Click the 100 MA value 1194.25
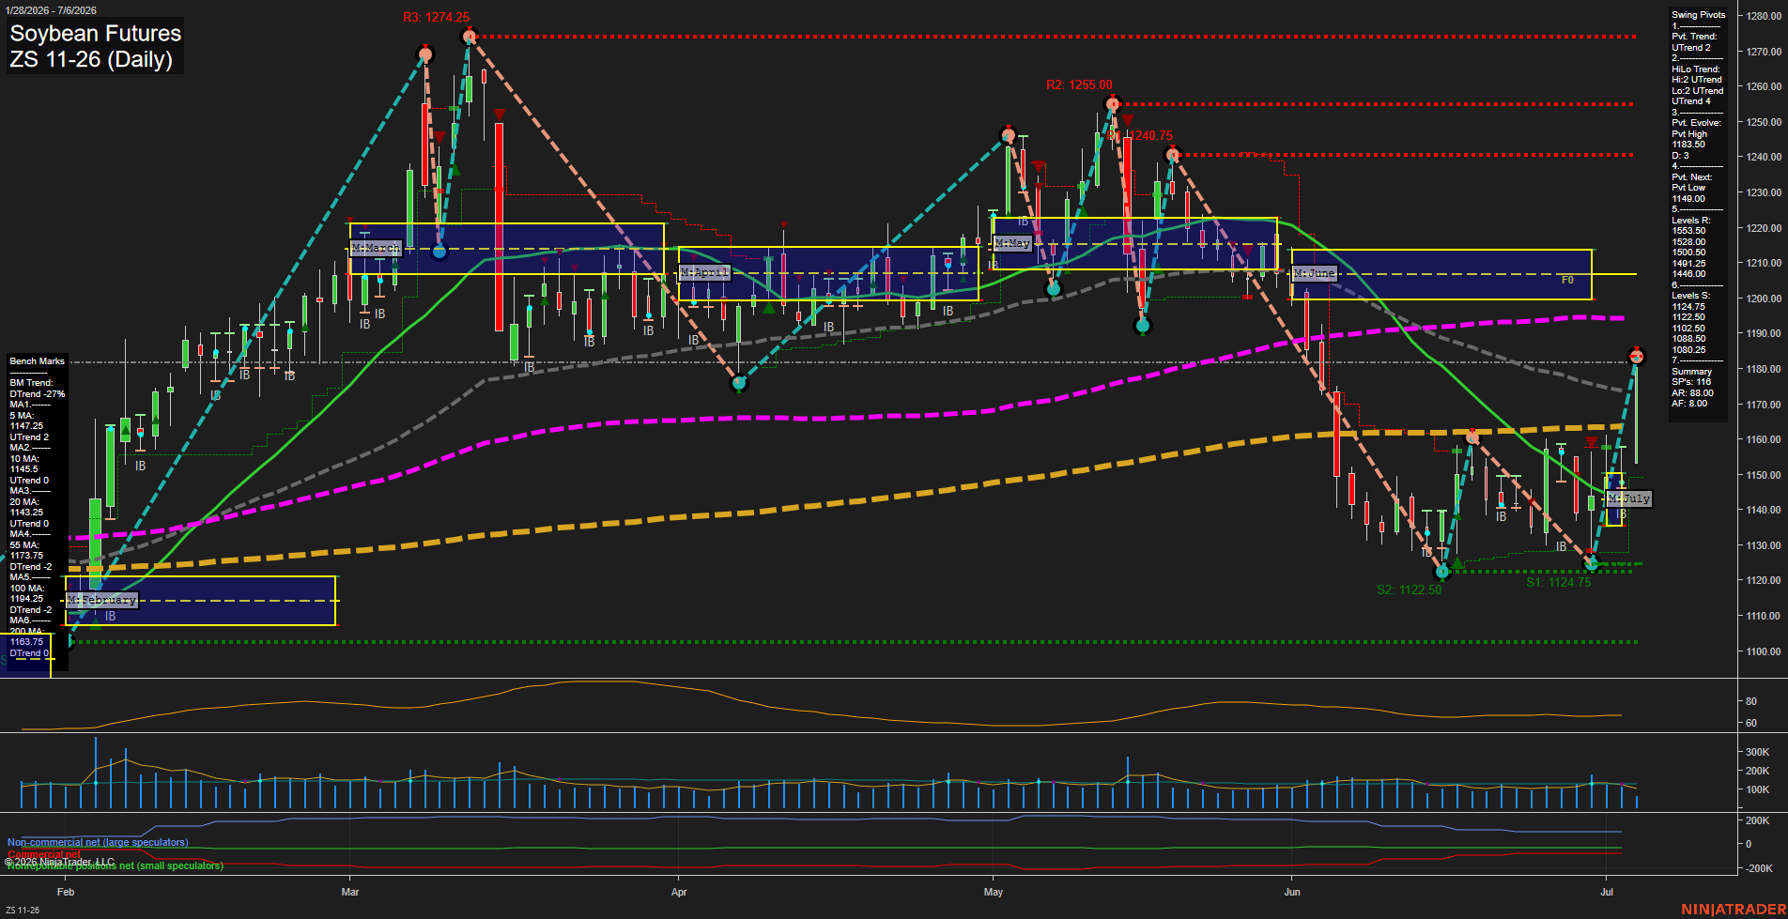The height and width of the screenshot is (919, 1788). pyautogui.click(x=26, y=599)
